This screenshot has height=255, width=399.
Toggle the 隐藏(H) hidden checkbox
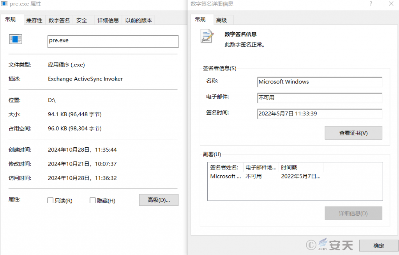(93, 201)
